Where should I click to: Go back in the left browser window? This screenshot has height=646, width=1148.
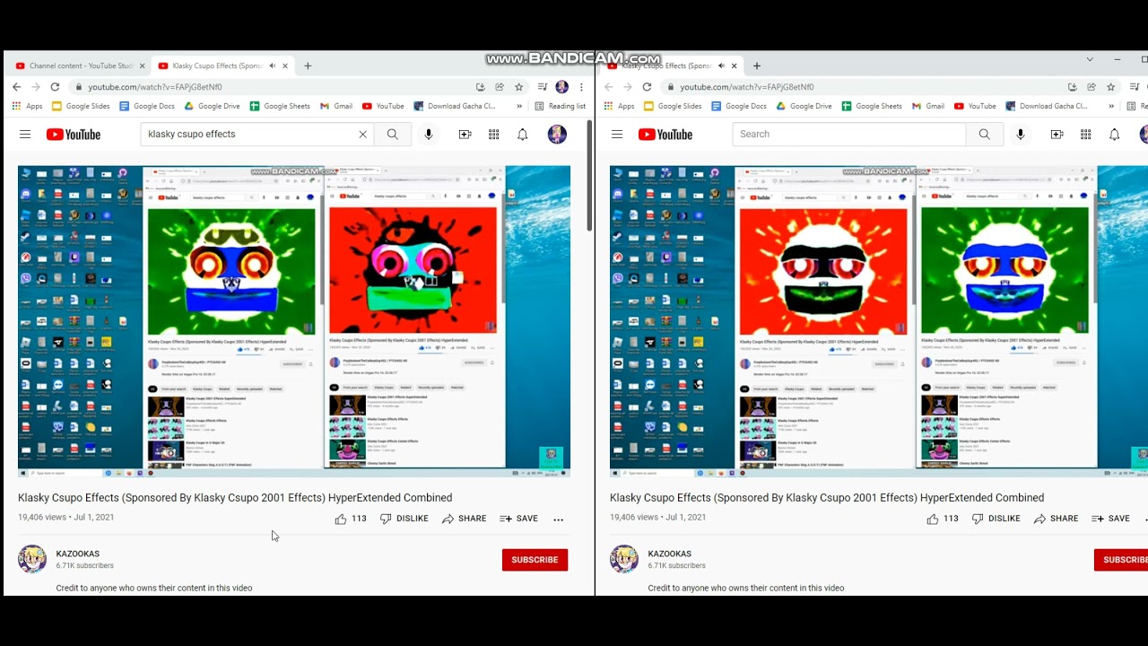tap(16, 87)
